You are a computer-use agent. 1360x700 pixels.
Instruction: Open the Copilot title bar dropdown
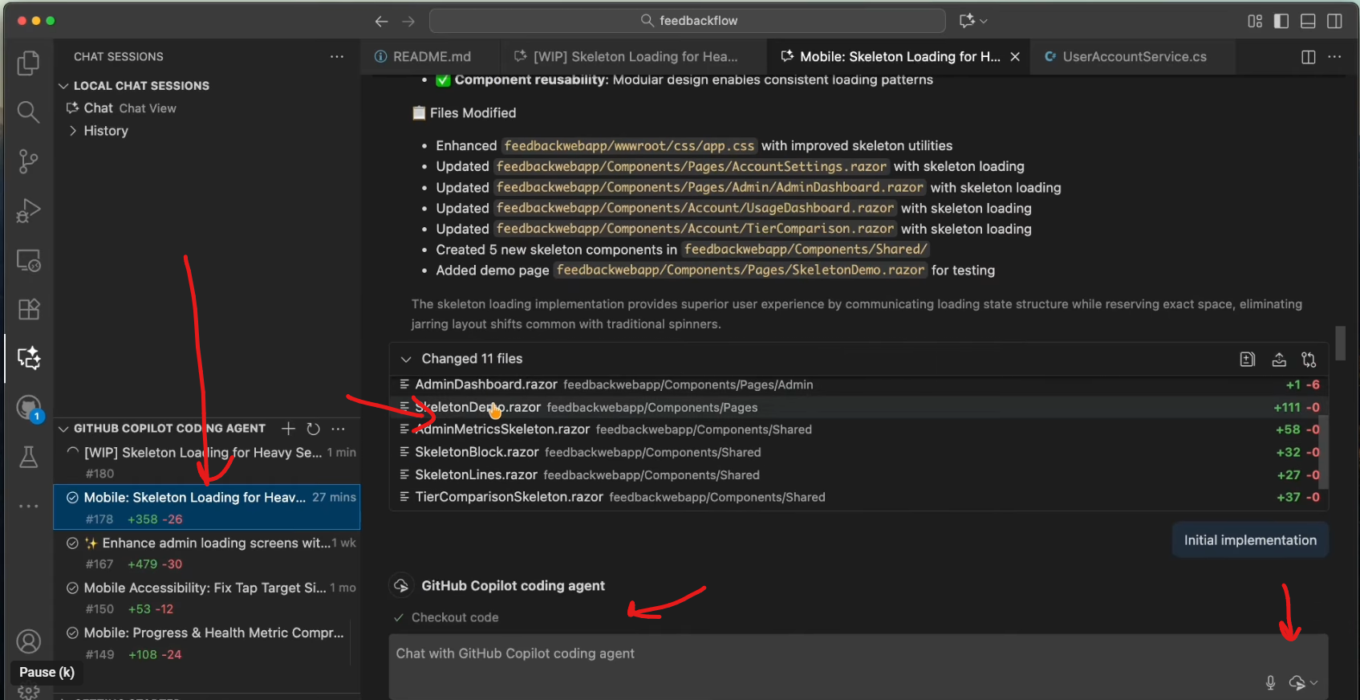(x=972, y=21)
